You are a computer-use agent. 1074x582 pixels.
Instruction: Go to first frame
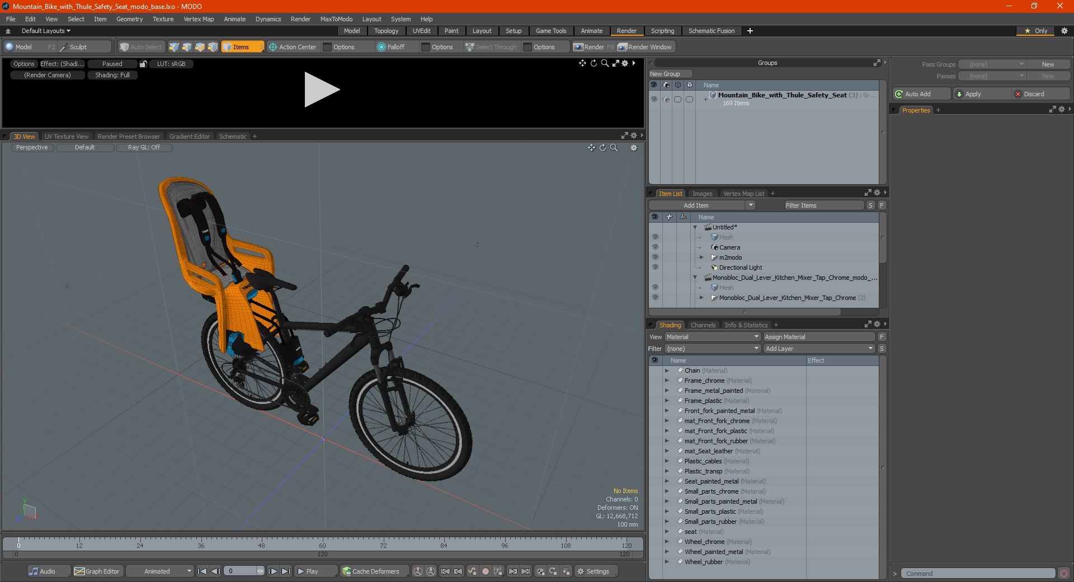click(x=202, y=571)
